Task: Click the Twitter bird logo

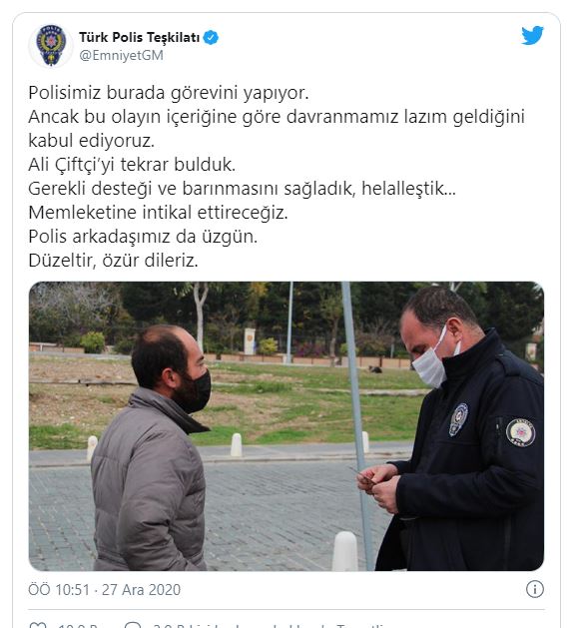Action: point(532,35)
